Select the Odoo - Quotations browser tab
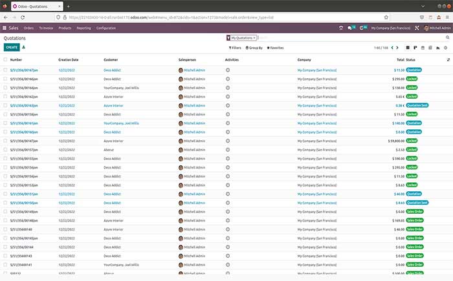The height and width of the screenshot is (281, 453). [37, 6]
